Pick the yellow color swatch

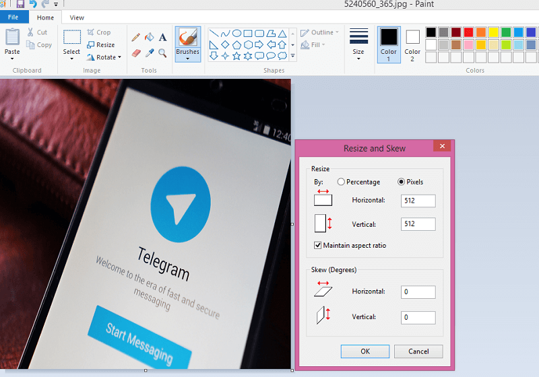point(494,32)
